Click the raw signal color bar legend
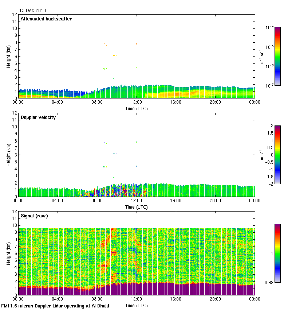Viewport: 284px width, 310px height. pyautogui.click(x=277, y=253)
